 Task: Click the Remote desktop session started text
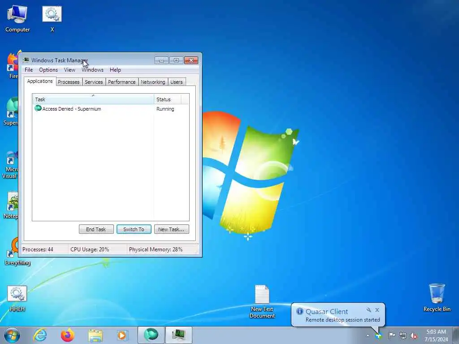coord(342,320)
